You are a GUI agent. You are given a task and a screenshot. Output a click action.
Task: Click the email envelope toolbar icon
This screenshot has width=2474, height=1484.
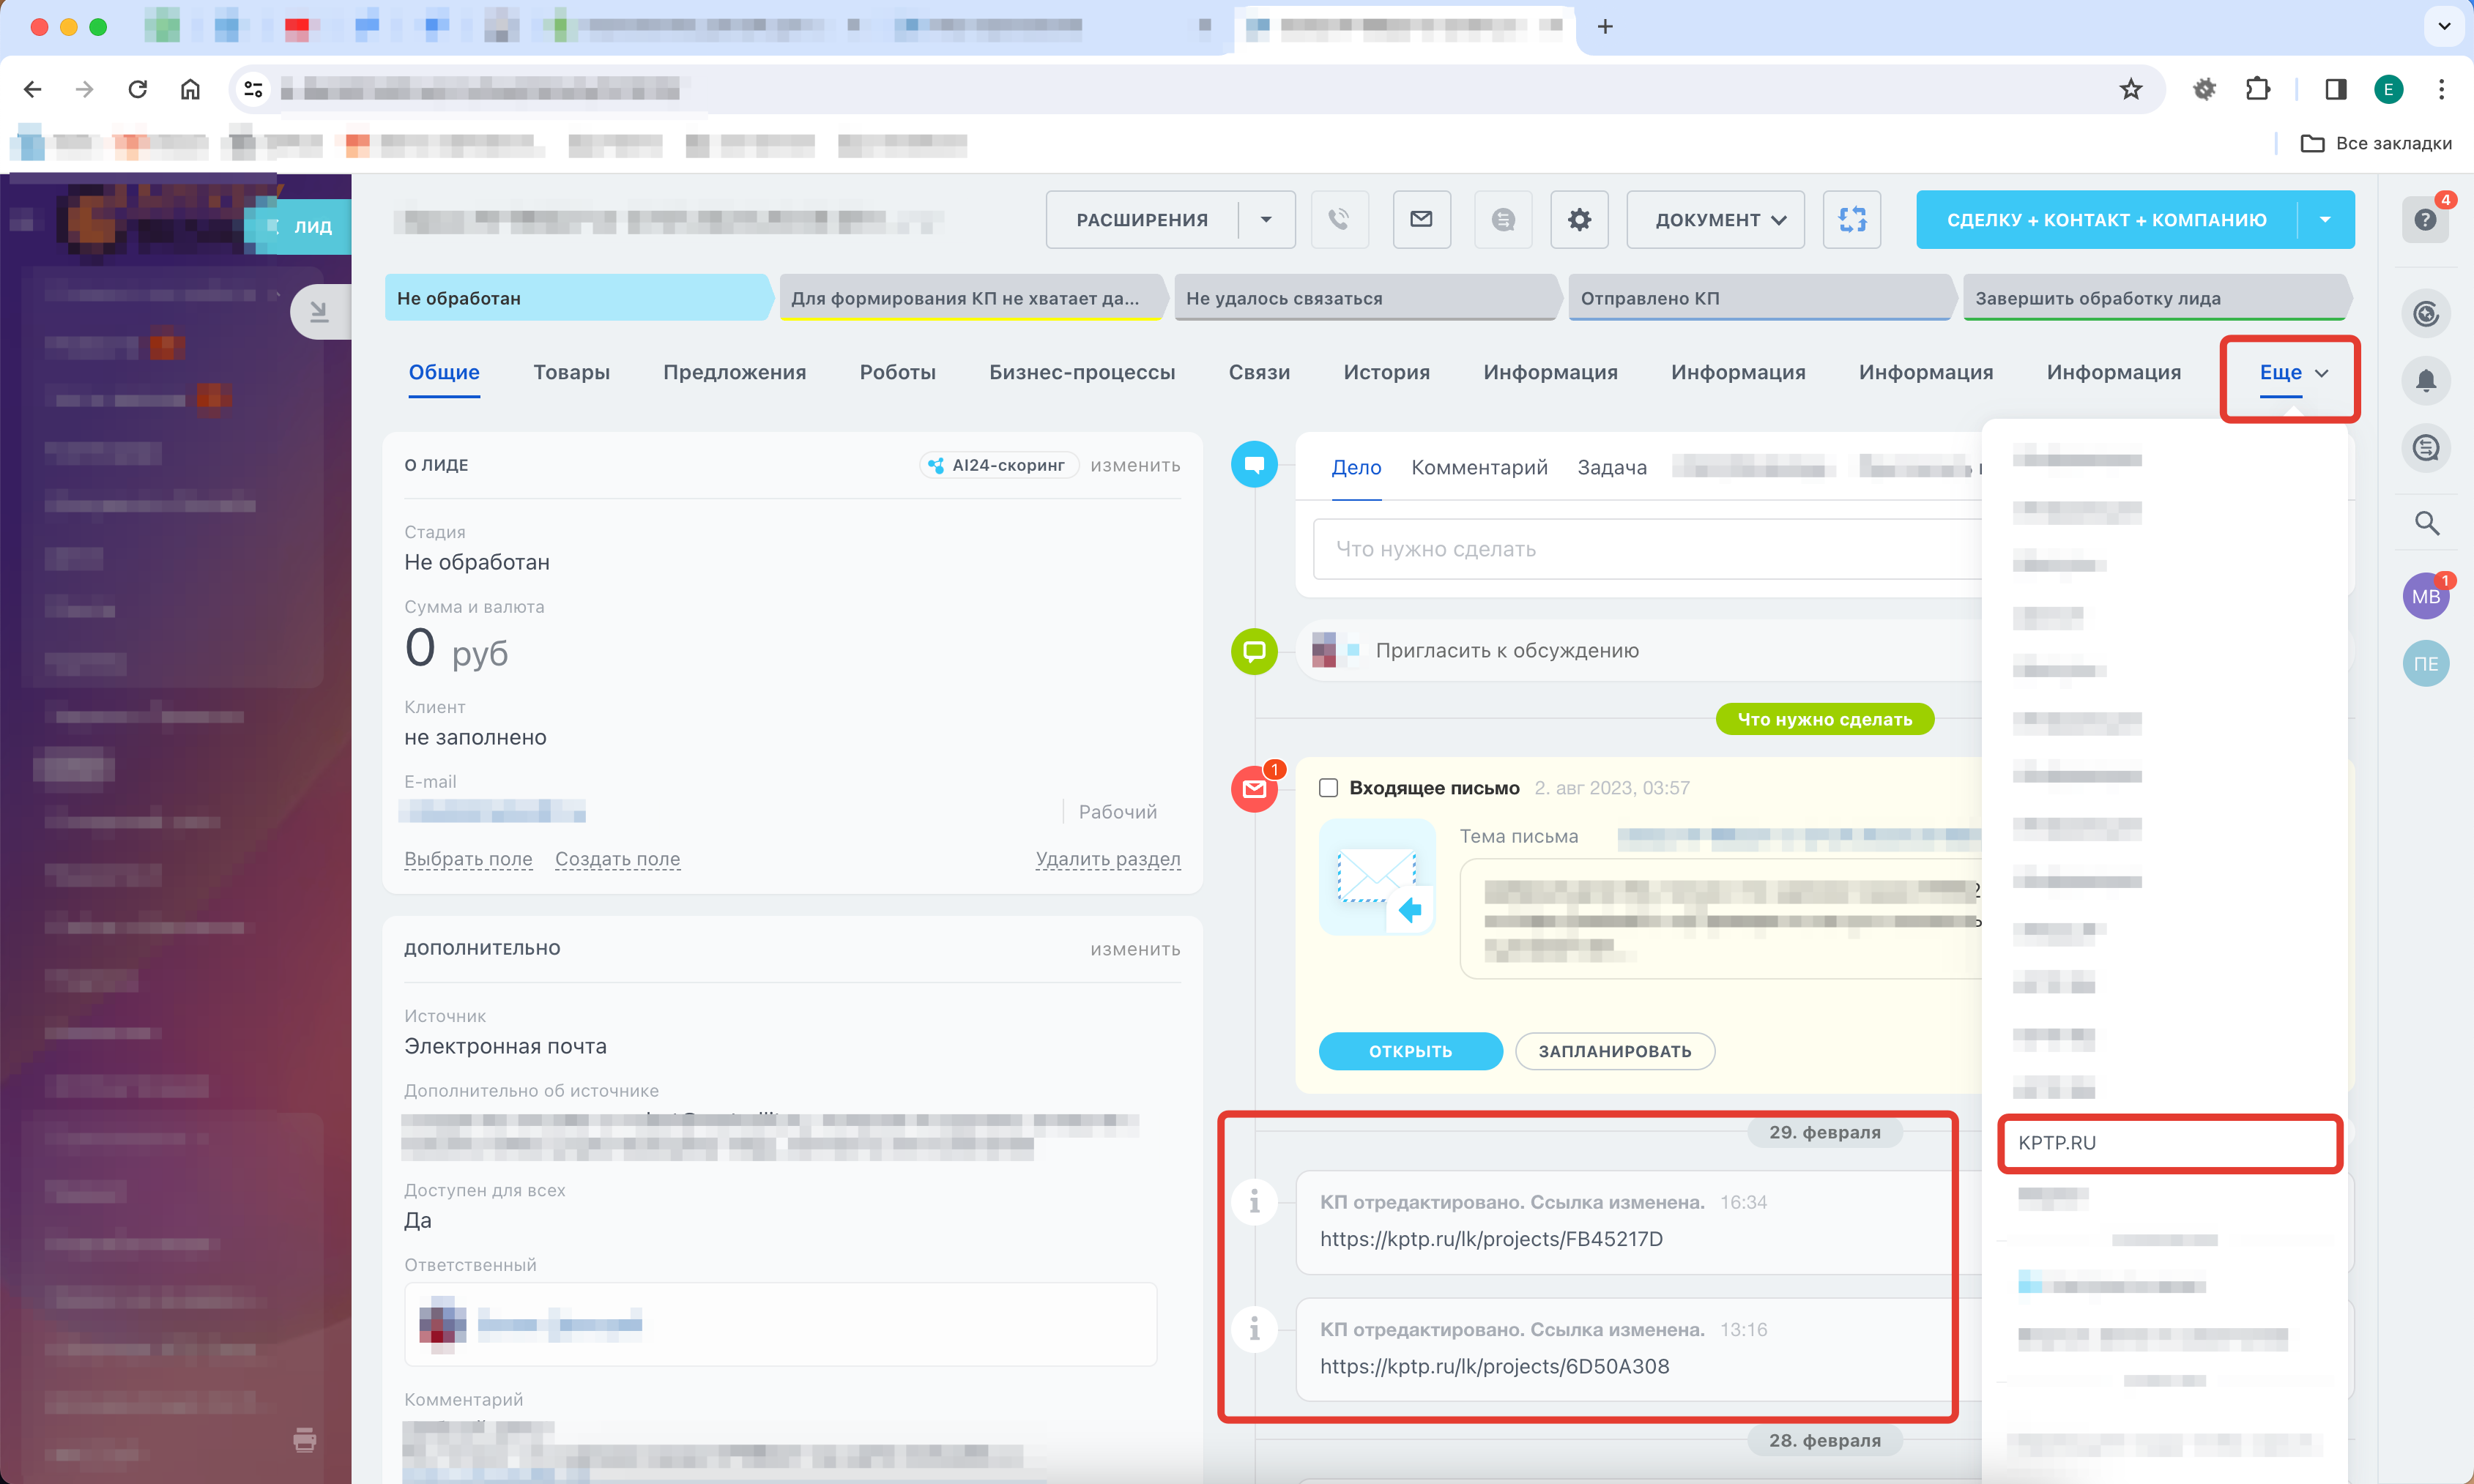tap(1421, 219)
